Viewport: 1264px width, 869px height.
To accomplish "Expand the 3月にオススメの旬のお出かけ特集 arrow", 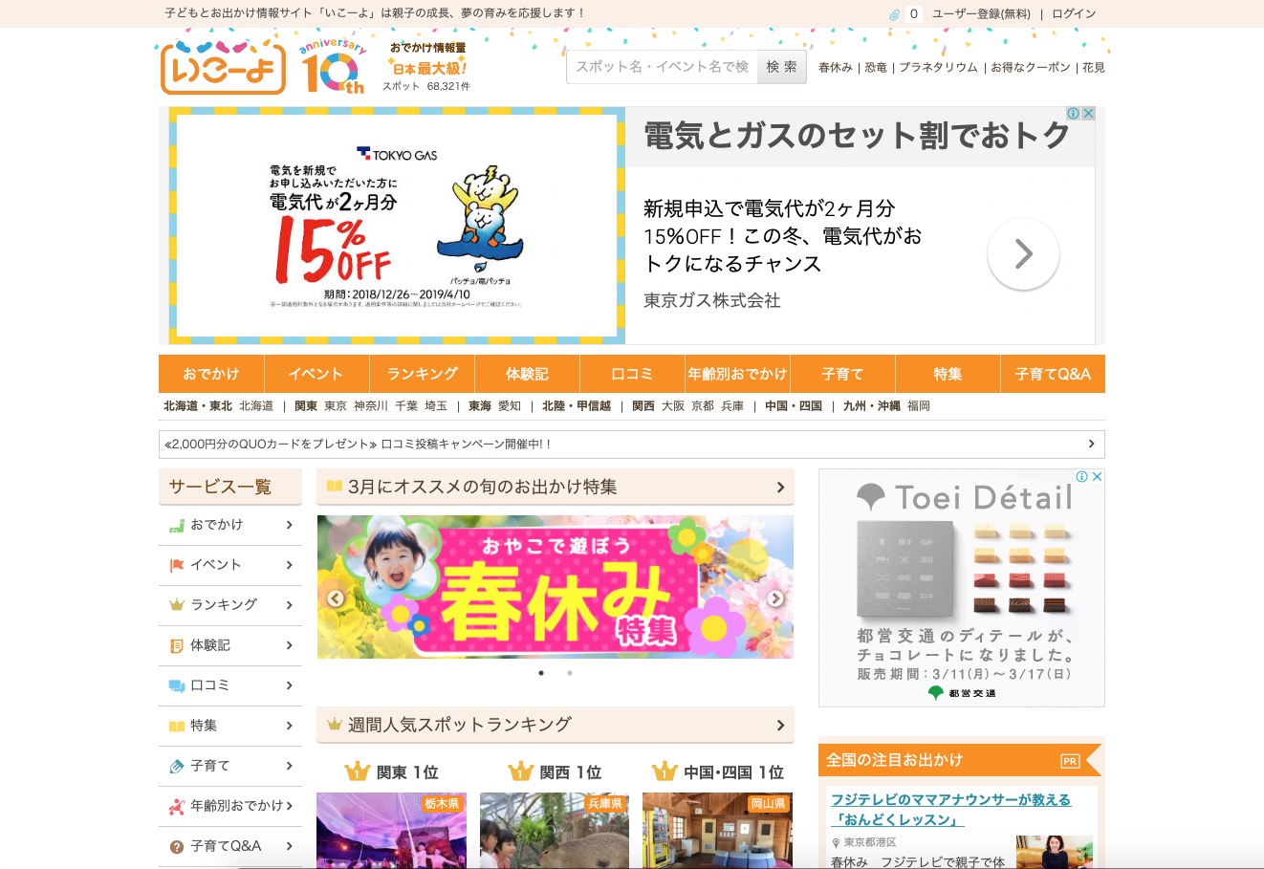I will (780, 487).
